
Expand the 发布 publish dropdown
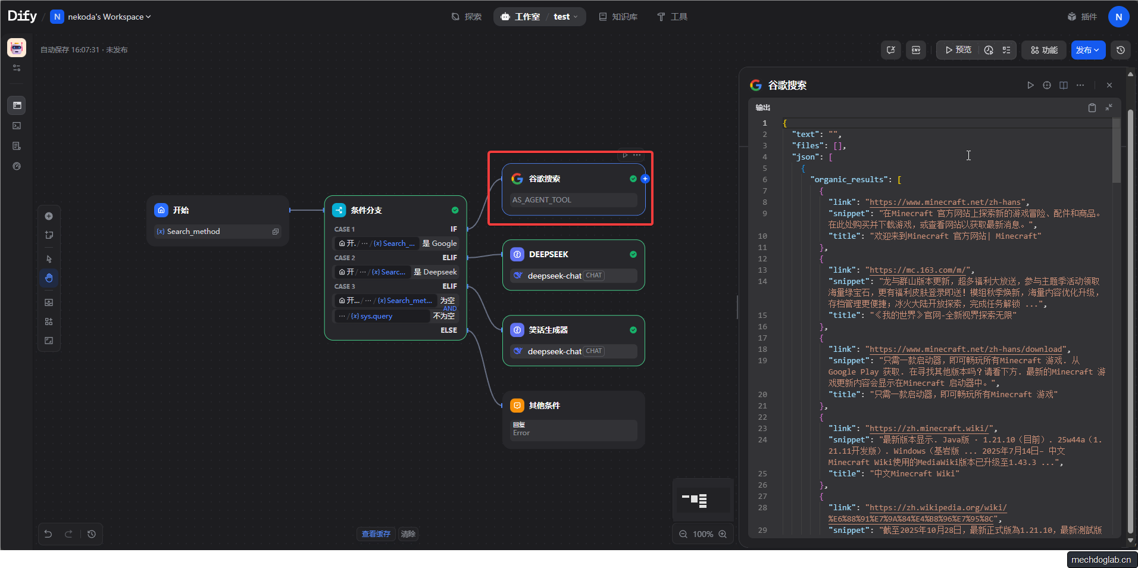1088,50
